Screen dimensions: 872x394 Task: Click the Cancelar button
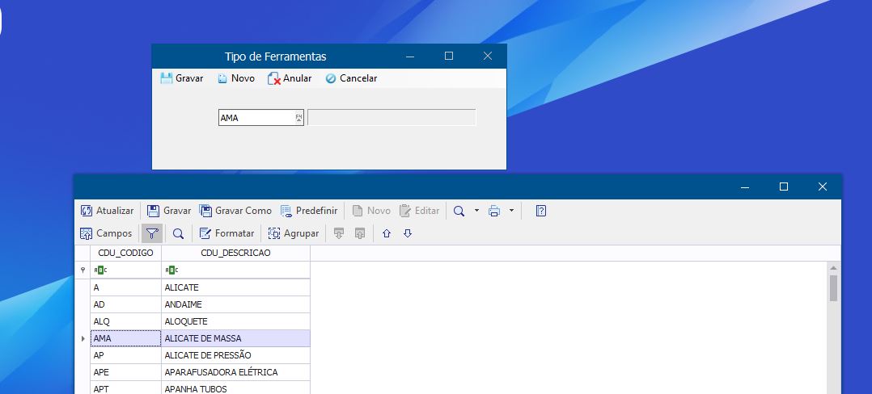coord(351,78)
